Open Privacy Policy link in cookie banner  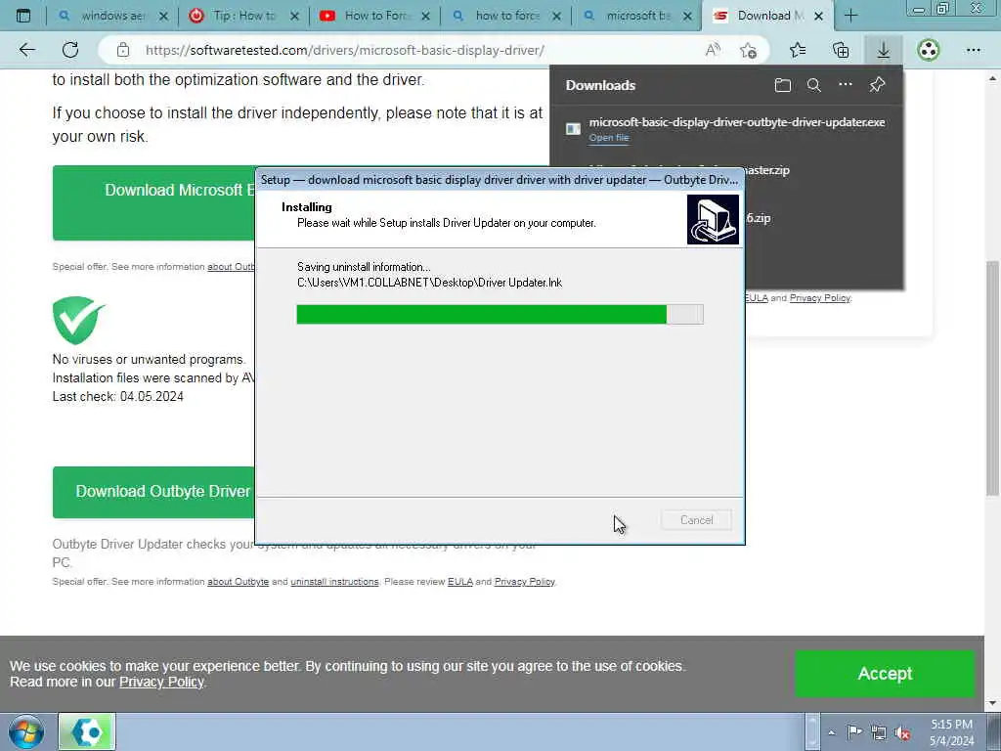tap(161, 682)
